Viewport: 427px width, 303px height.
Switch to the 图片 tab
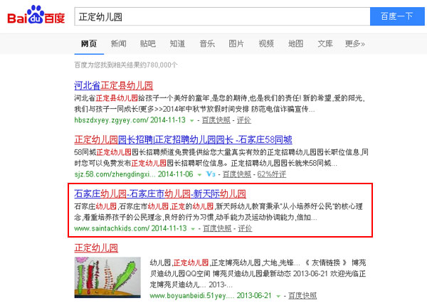point(236,43)
